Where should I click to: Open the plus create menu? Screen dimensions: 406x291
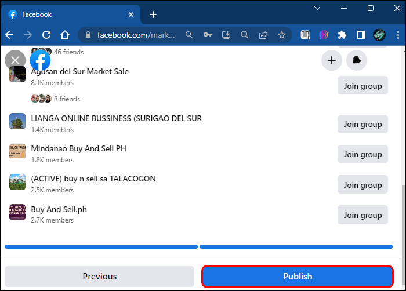pyautogui.click(x=332, y=60)
